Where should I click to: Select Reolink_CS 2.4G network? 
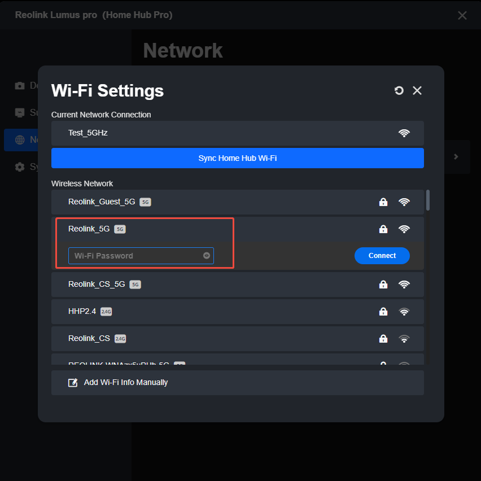[238, 338]
